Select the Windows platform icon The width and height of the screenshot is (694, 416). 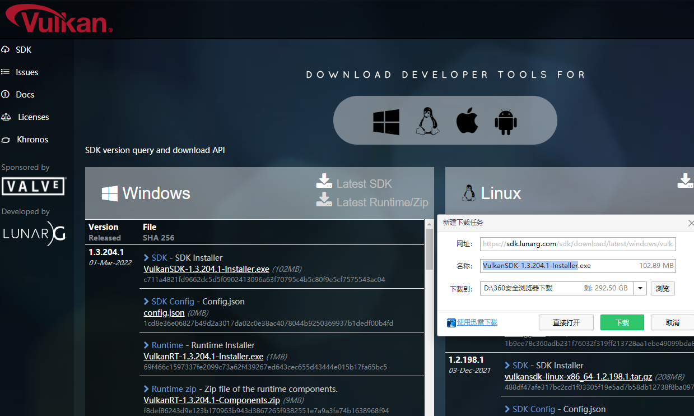click(x=386, y=122)
